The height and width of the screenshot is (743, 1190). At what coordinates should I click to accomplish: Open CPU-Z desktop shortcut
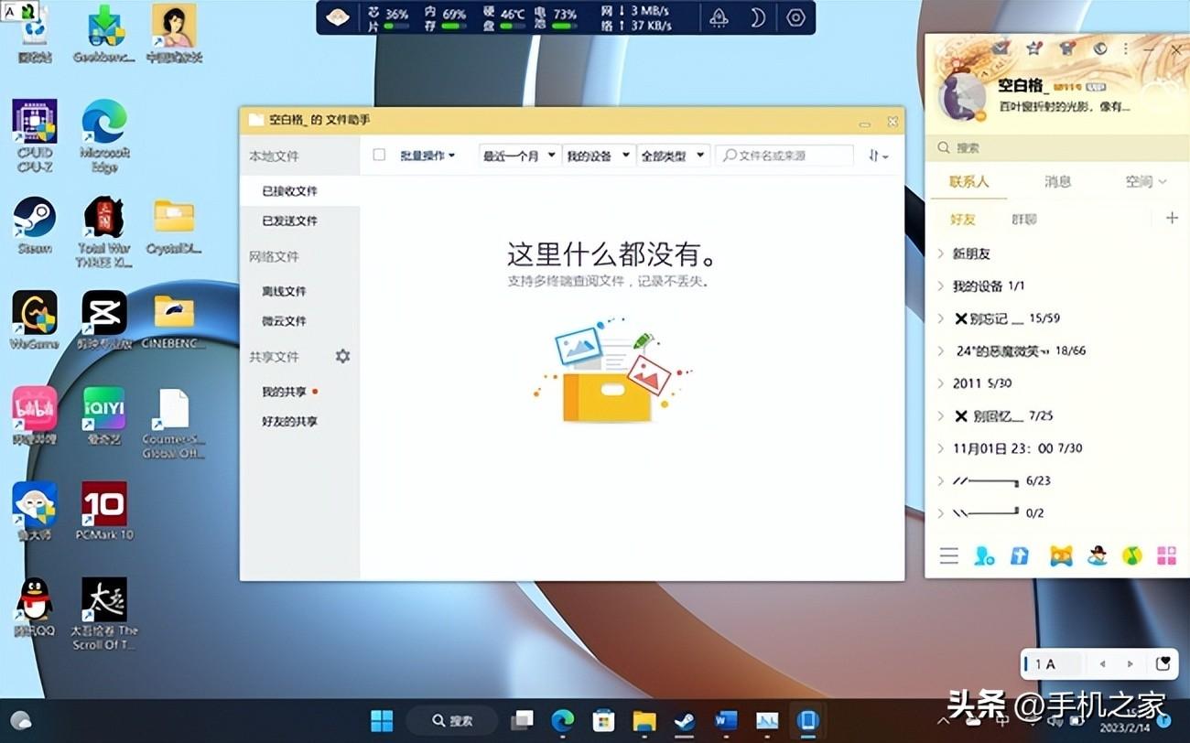35,135
